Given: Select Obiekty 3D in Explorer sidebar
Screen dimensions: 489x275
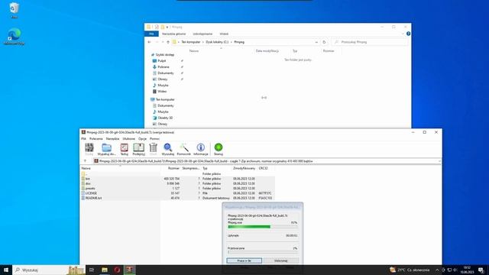Looking at the screenshot, I should [x=165, y=118].
